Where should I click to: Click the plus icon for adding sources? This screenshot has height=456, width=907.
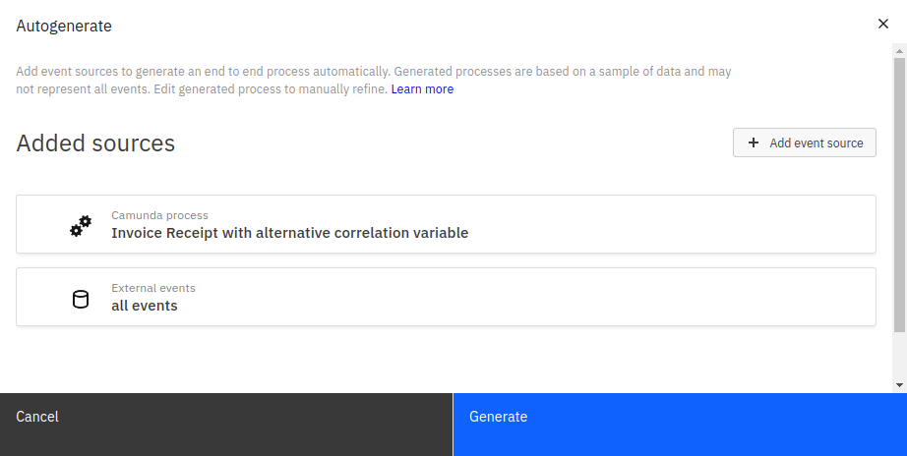(x=754, y=142)
